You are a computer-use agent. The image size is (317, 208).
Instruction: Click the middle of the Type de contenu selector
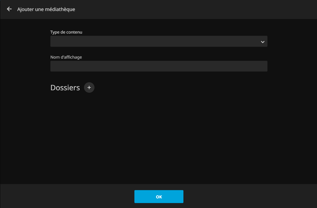pyautogui.click(x=159, y=41)
